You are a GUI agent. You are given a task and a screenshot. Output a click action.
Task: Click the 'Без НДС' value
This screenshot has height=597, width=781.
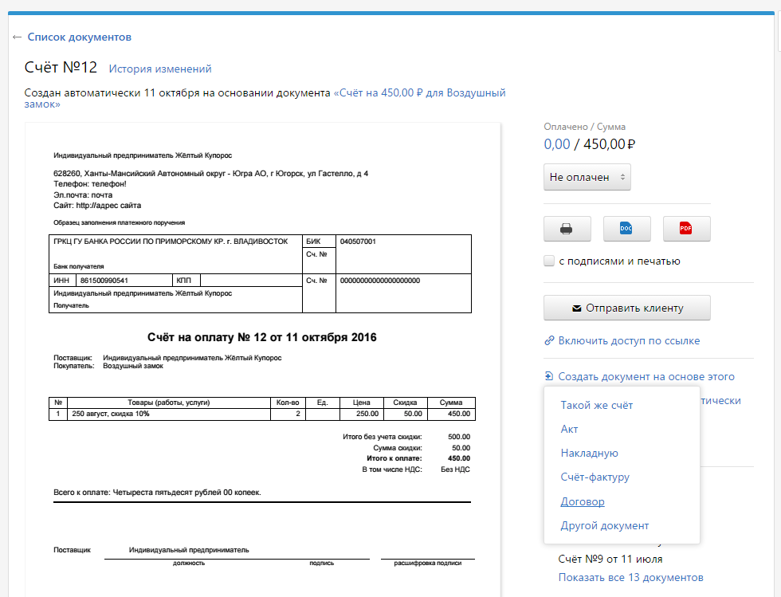[455, 469]
